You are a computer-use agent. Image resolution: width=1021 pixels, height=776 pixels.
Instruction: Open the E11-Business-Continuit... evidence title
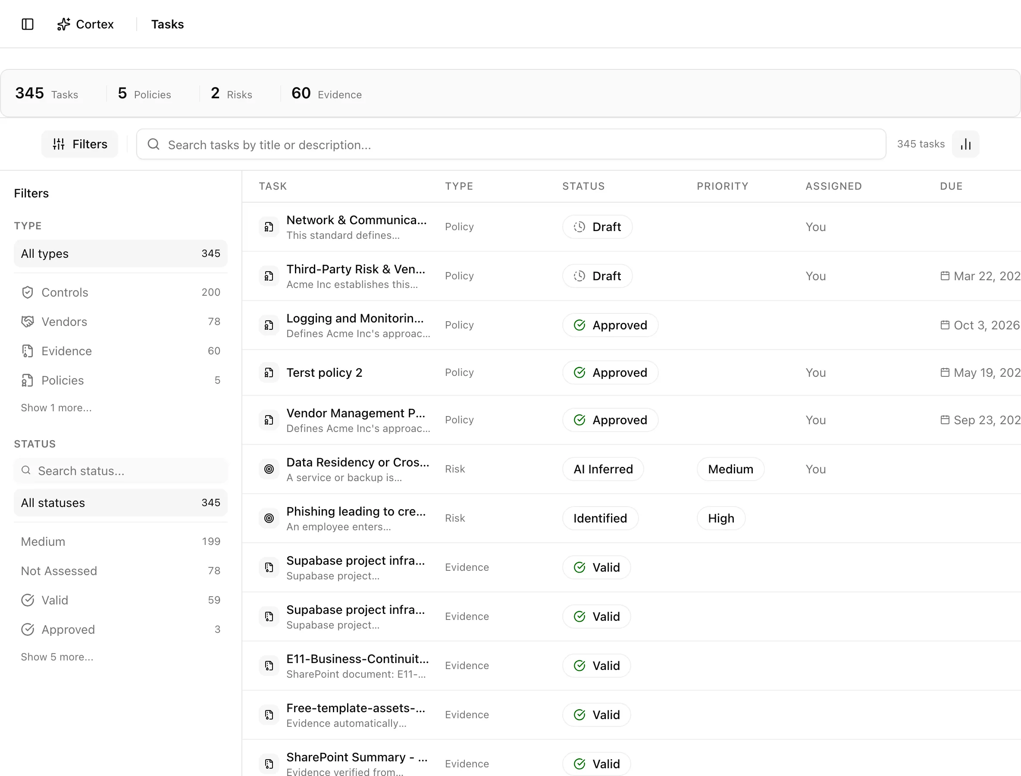coord(357,659)
